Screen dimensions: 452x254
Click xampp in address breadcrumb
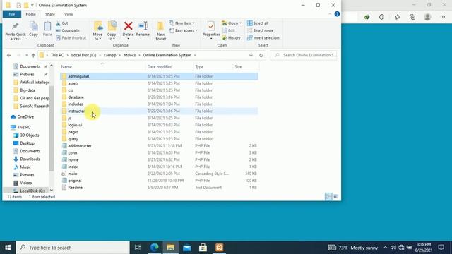click(109, 55)
